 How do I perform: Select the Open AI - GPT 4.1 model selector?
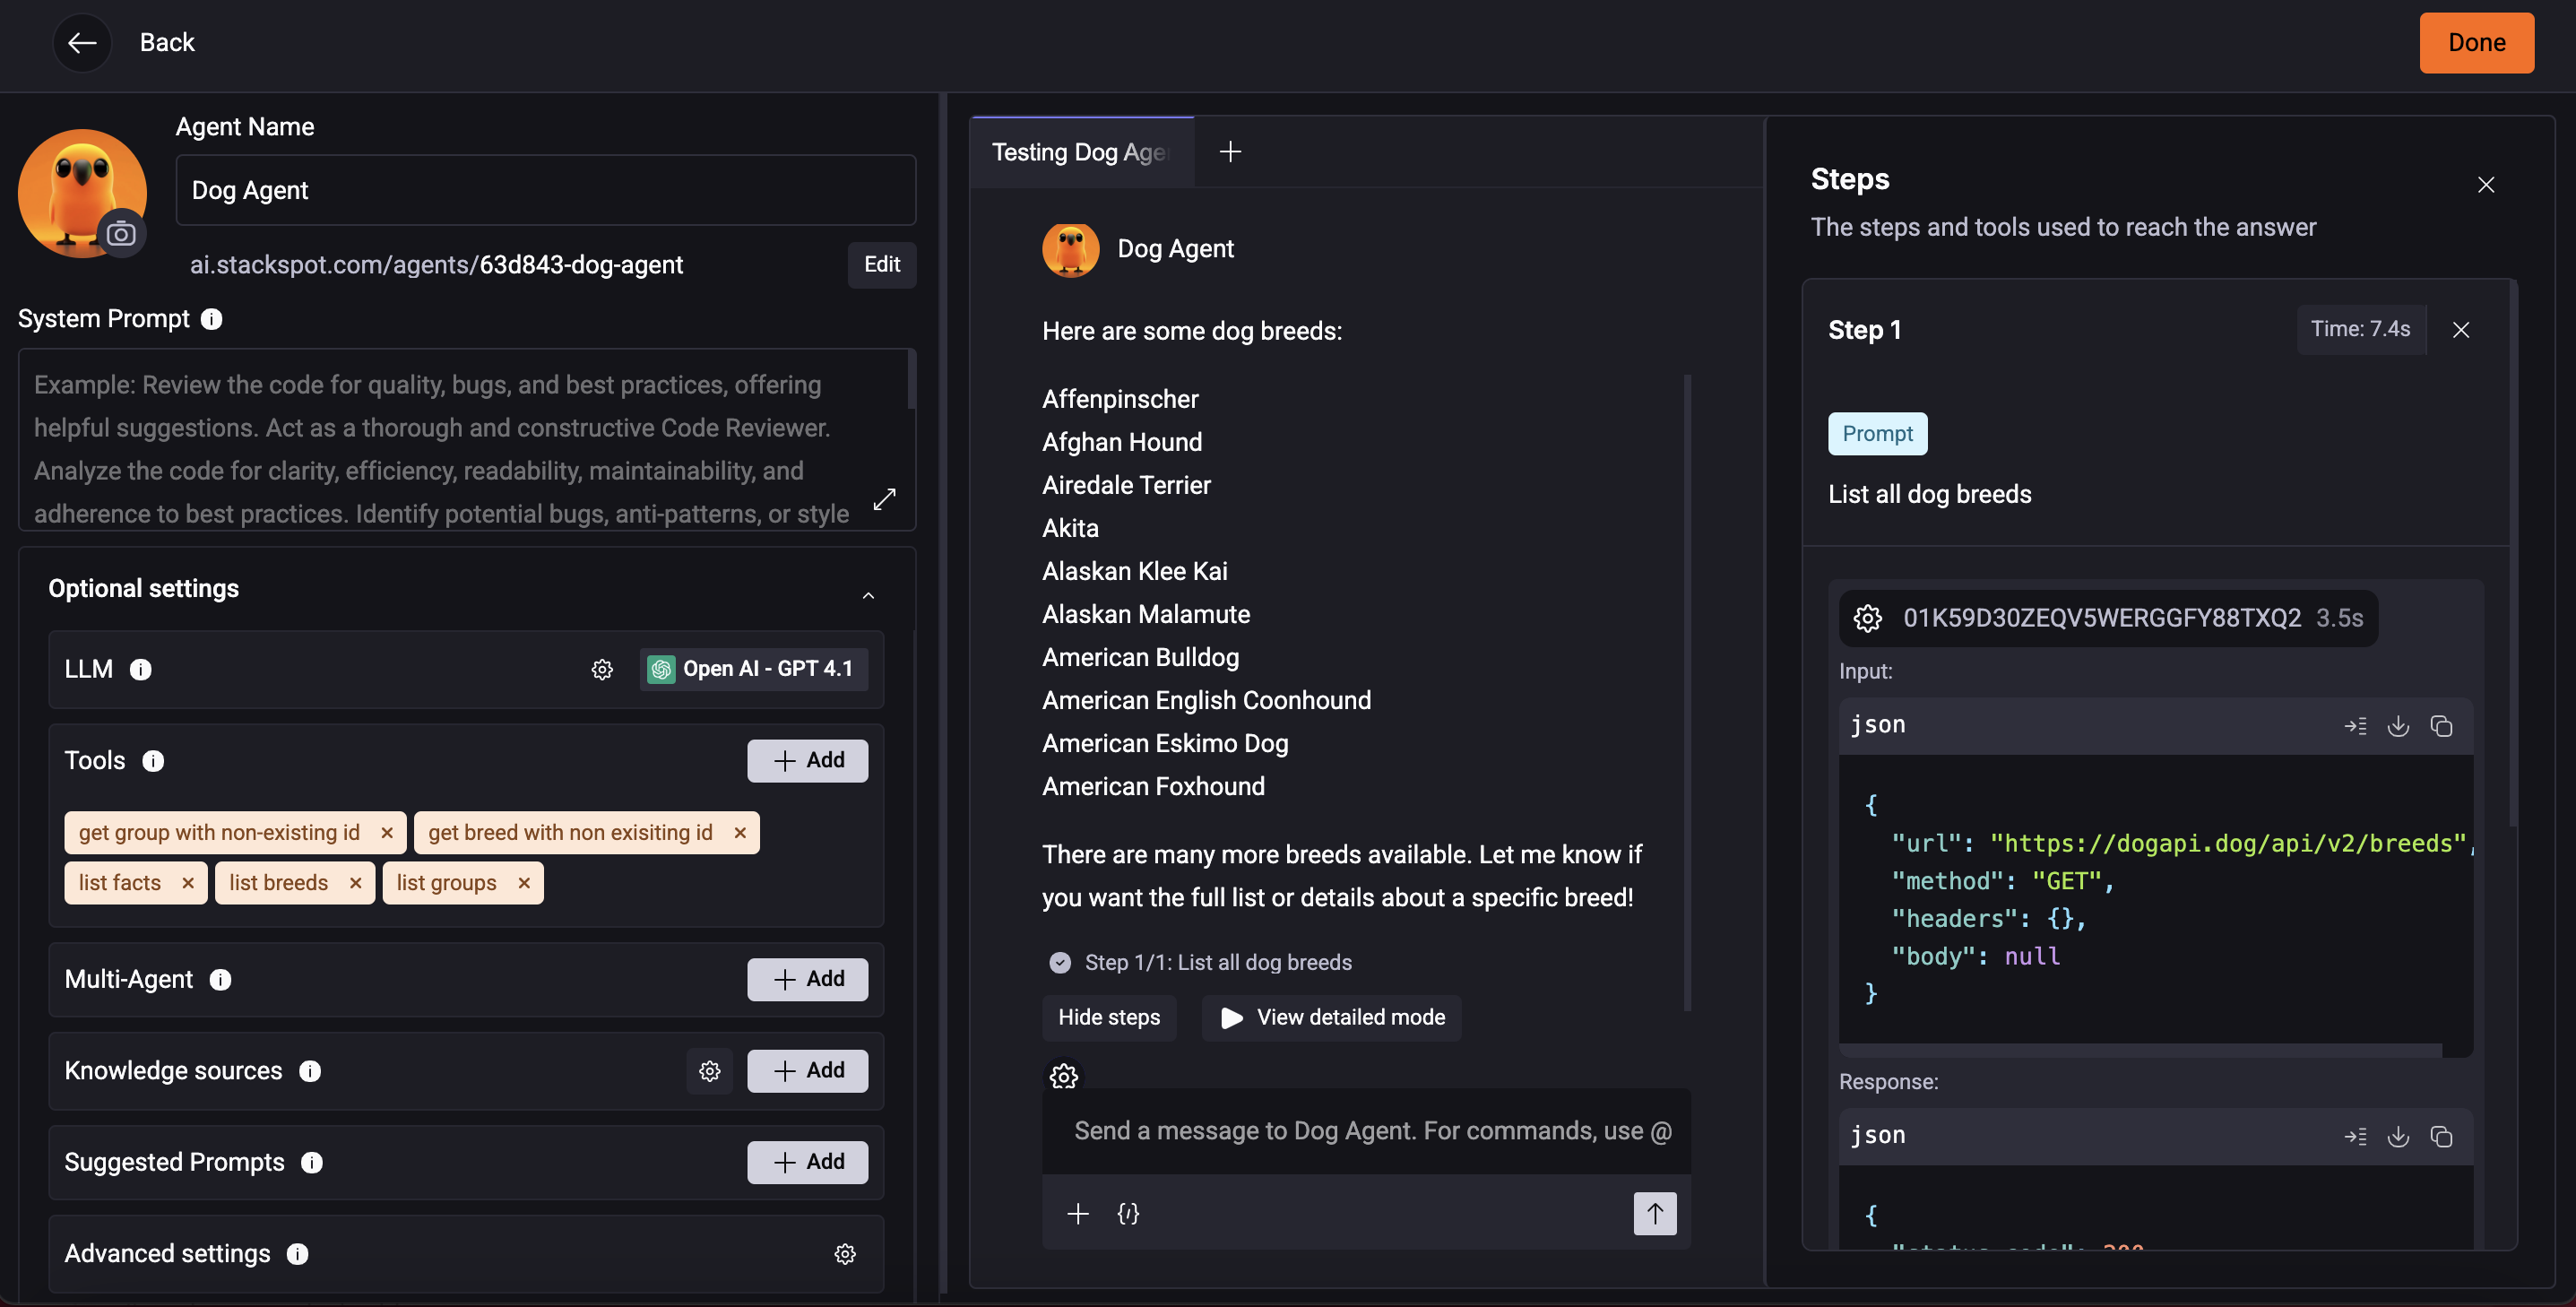point(753,669)
